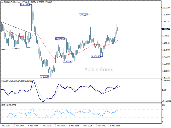Click the Action Forex watermark
171x128 pixels.
[99, 70]
